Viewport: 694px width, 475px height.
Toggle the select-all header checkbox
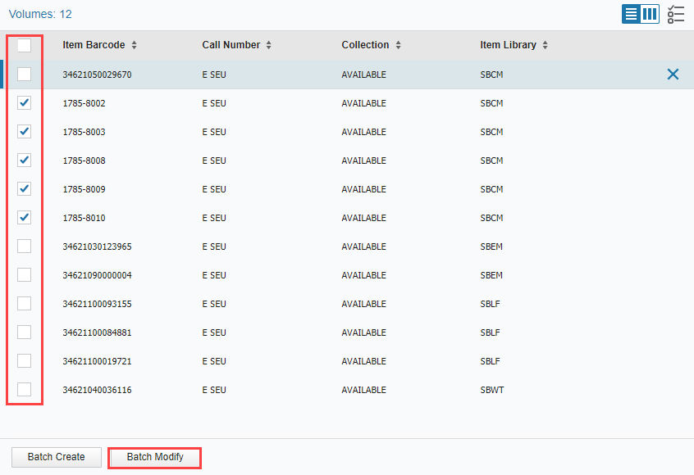coord(25,45)
